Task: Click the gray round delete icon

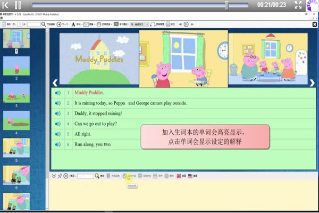Action: (x=166, y=176)
